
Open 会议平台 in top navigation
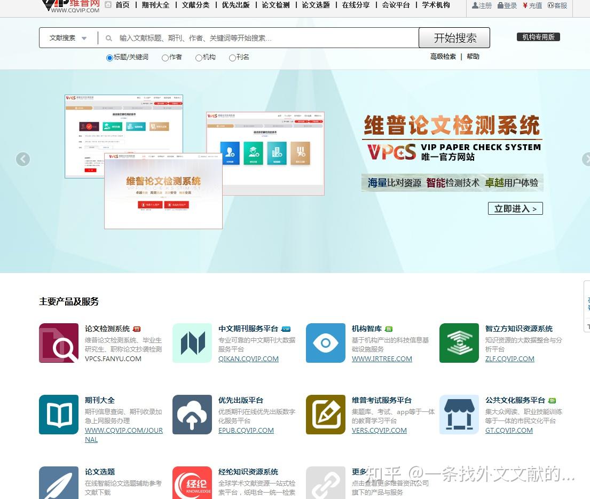tap(396, 5)
